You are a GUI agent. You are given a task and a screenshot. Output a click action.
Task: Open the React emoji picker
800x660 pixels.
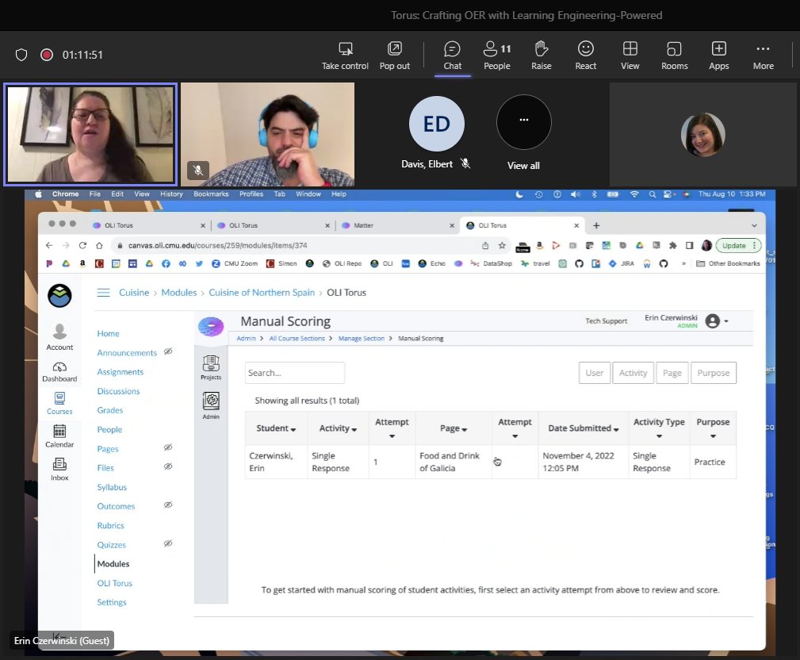click(x=586, y=55)
